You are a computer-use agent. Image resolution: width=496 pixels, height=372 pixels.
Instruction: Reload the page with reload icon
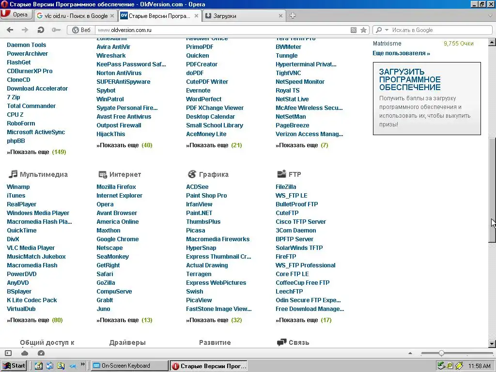[41, 30]
